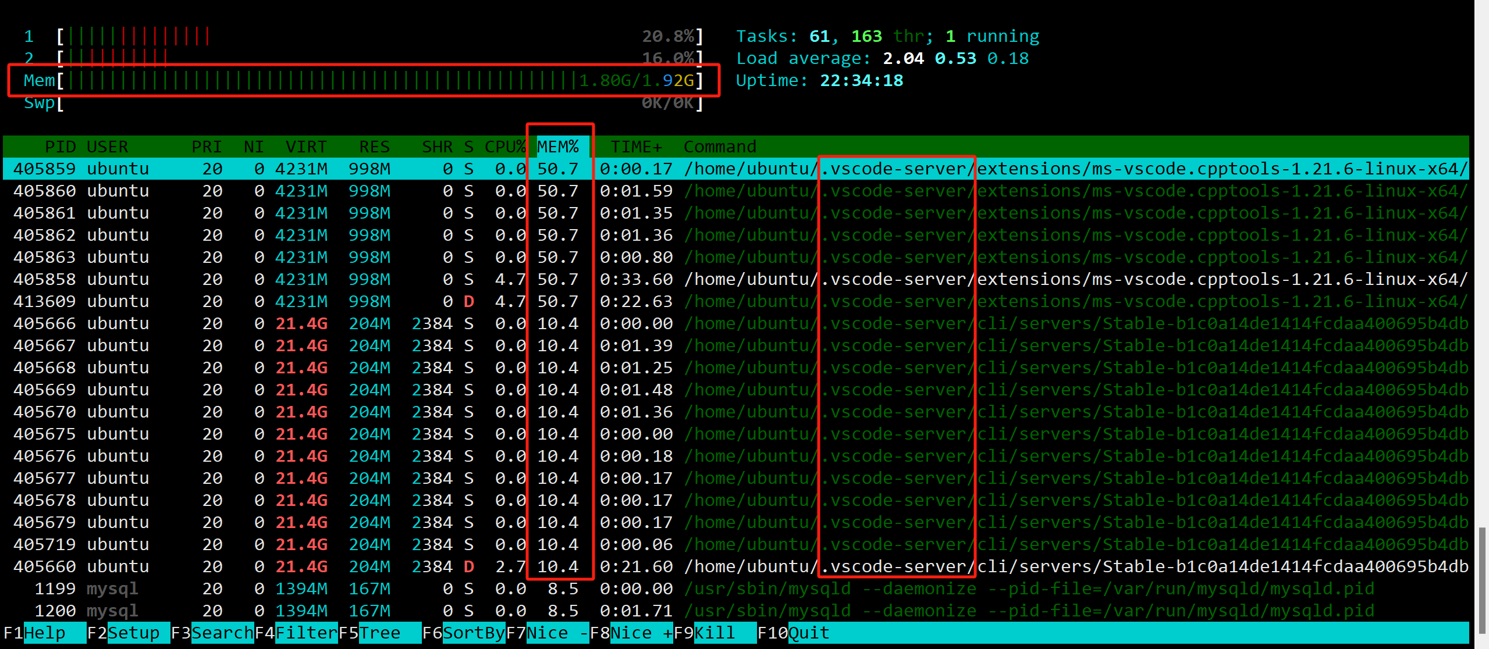1489x649 pixels.
Task: Sort by SHR column header
Action: point(437,147)
